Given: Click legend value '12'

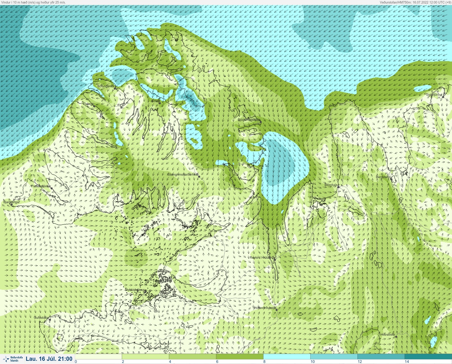Looking at the screenshot, I should tap(359, 362).
